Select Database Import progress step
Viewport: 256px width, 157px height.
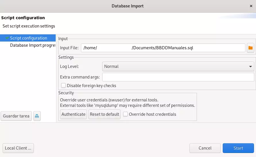32,45
